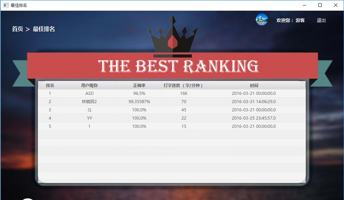
Task: Click the accuracy value 96.5%
Action: 139,93
